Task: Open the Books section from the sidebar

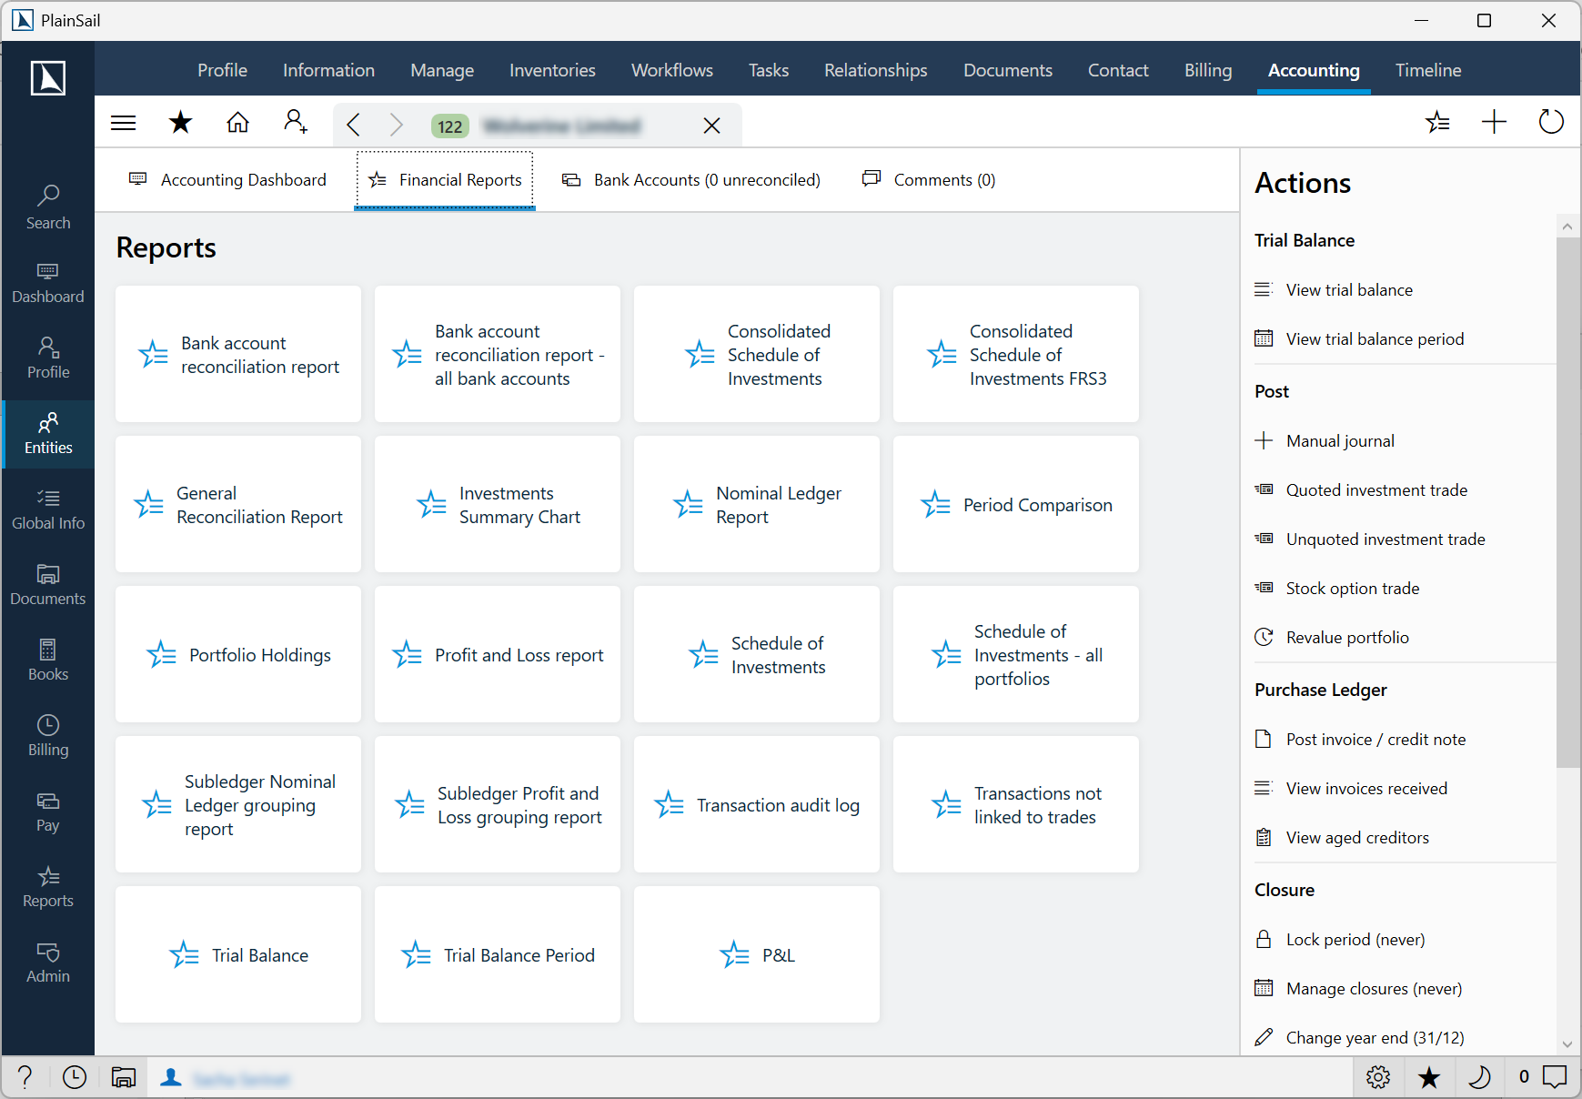Action: (x=47, y=660)
